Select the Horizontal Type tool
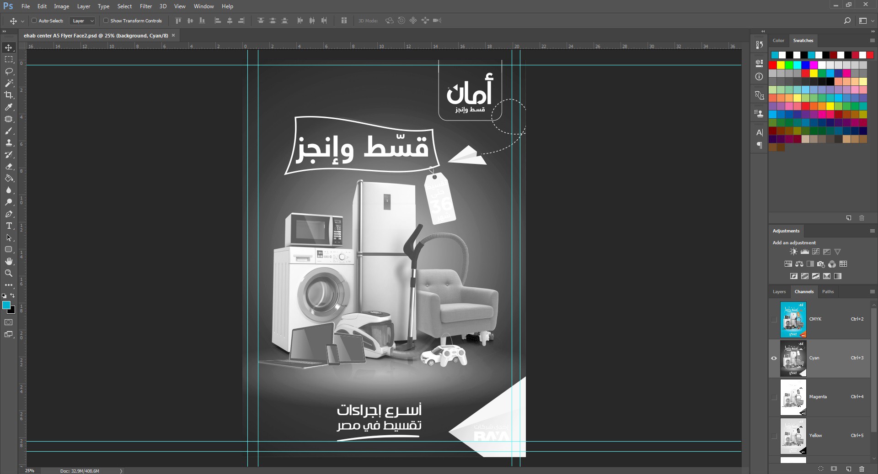Screen dimensions: 878x474 pyautogui.click(x=9, y=226)
